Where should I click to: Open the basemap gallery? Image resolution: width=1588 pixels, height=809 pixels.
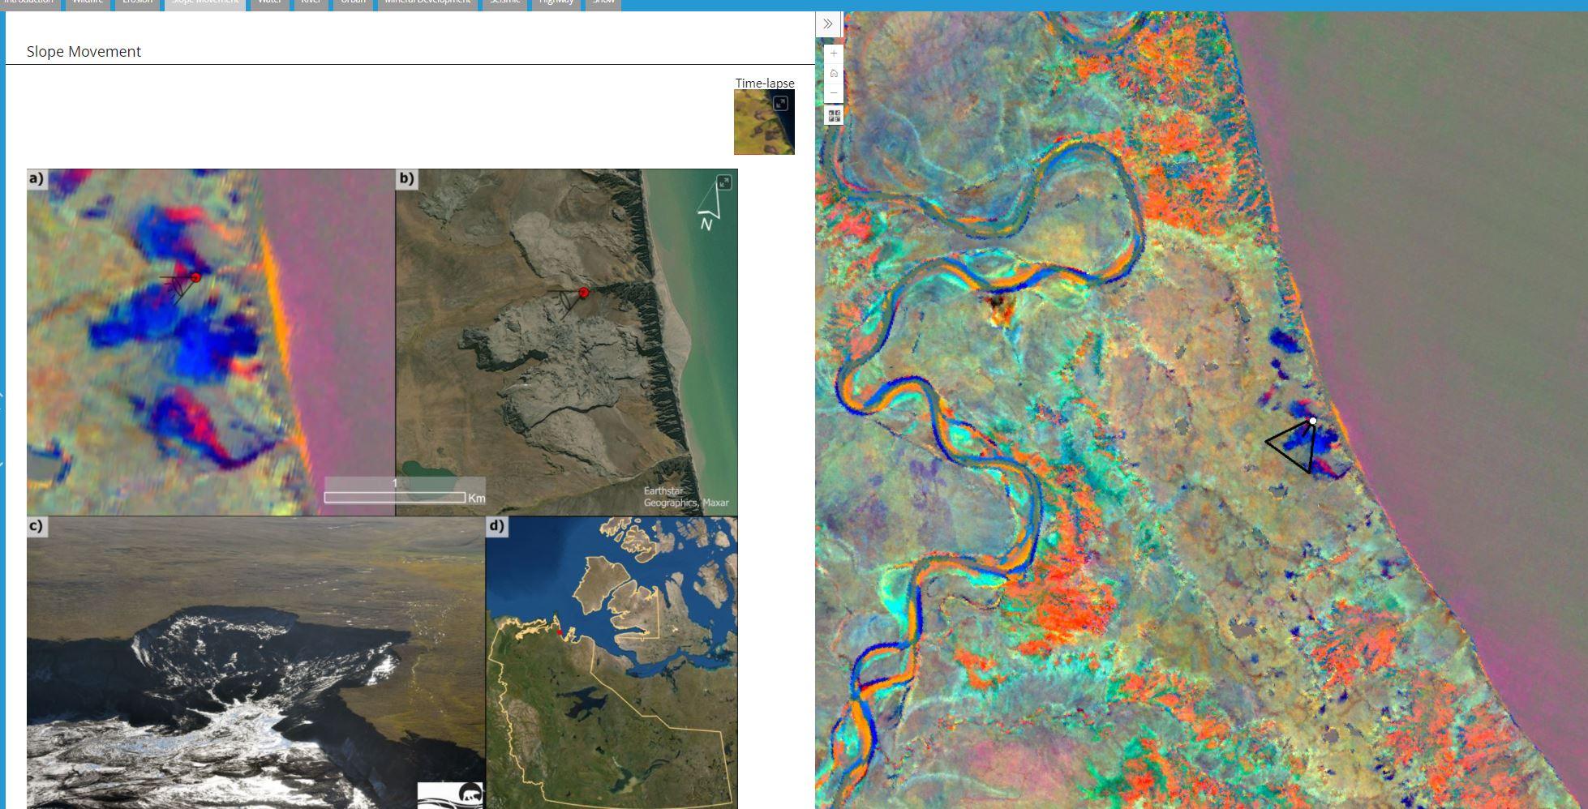pos(834,116)
